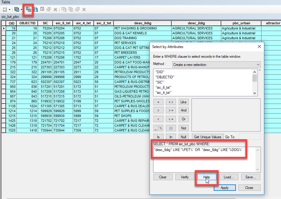Click the second greyed copy-rows toolbar icon

click(x=71, y=9)
